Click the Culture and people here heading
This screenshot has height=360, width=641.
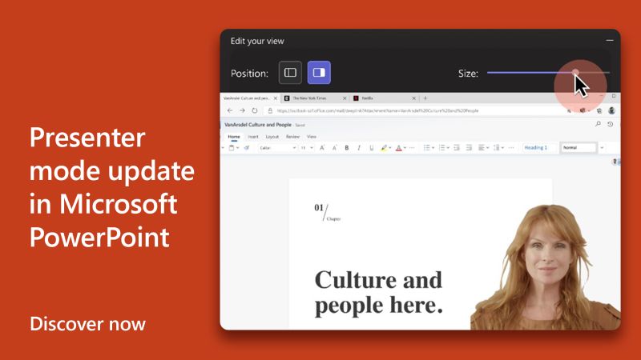coord(378,293)
